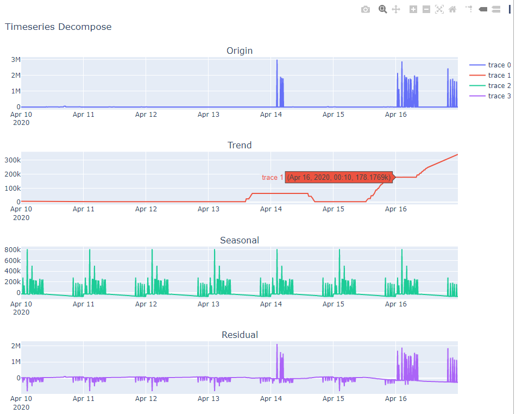Click the blue line swatch for trace 0

pyautogui.click(x=477, y=65)
